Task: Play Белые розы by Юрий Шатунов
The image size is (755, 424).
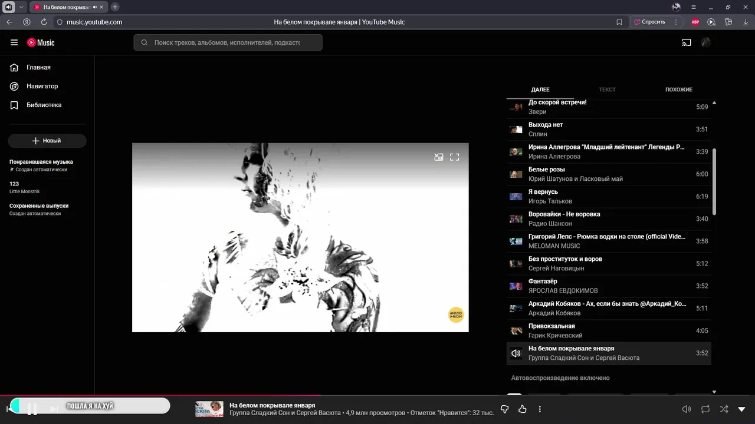Action: tap(609, 174)
